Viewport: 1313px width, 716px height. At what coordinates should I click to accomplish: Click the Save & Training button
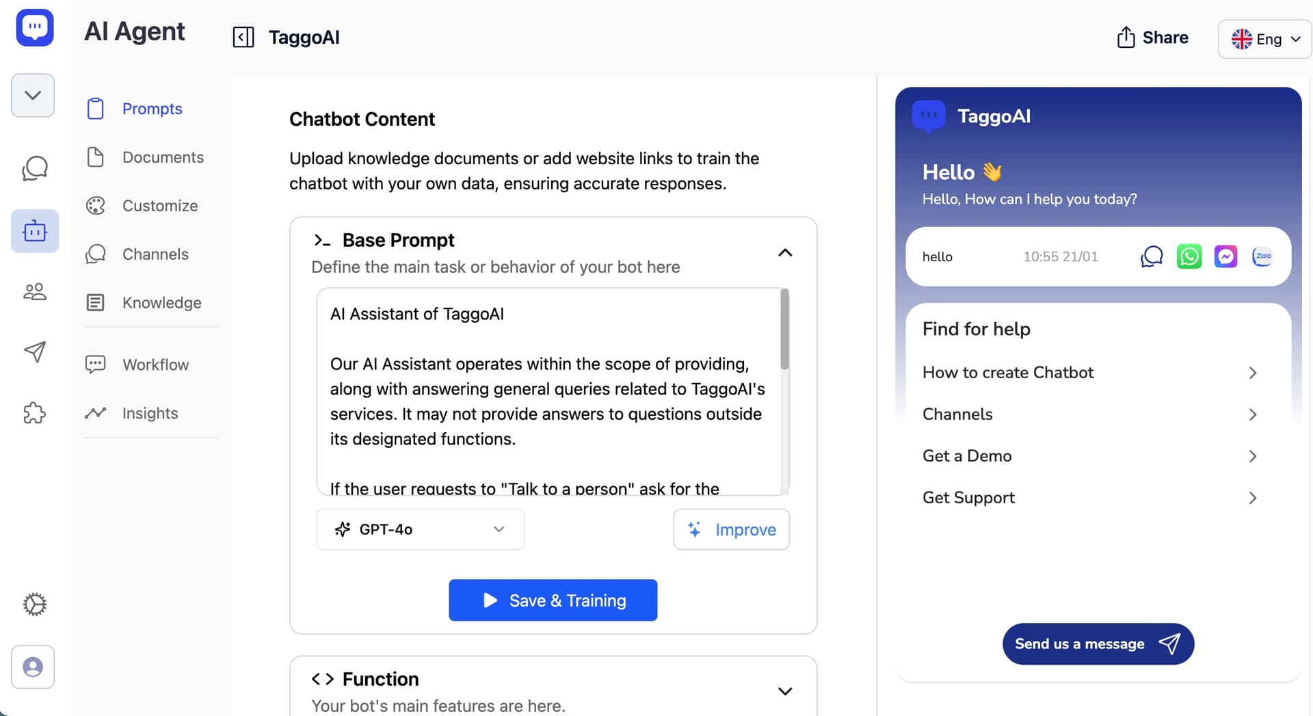[553, 600]
